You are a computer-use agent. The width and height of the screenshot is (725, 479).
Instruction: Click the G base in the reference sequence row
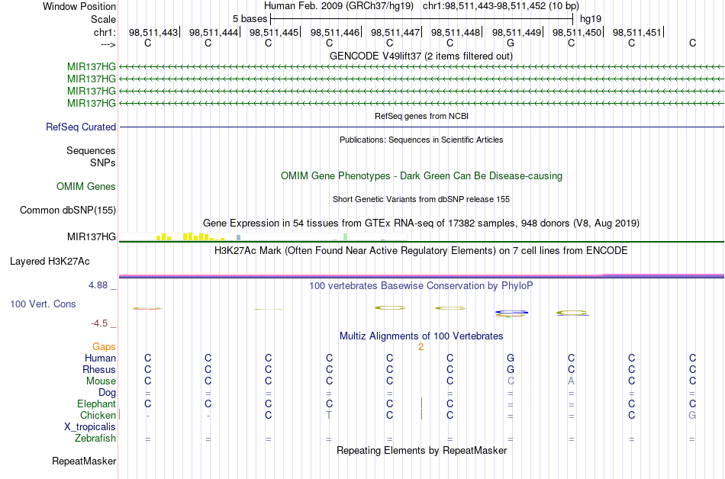[x=511, y=43]
